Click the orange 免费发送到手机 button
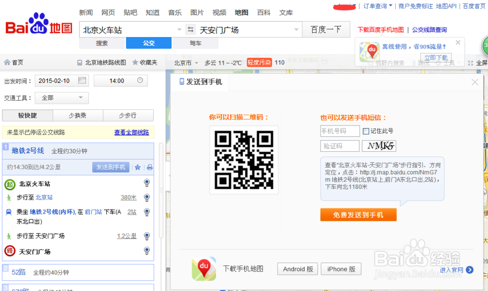The image size is (488, 291). pyautogui.click(x=358, y=215)
